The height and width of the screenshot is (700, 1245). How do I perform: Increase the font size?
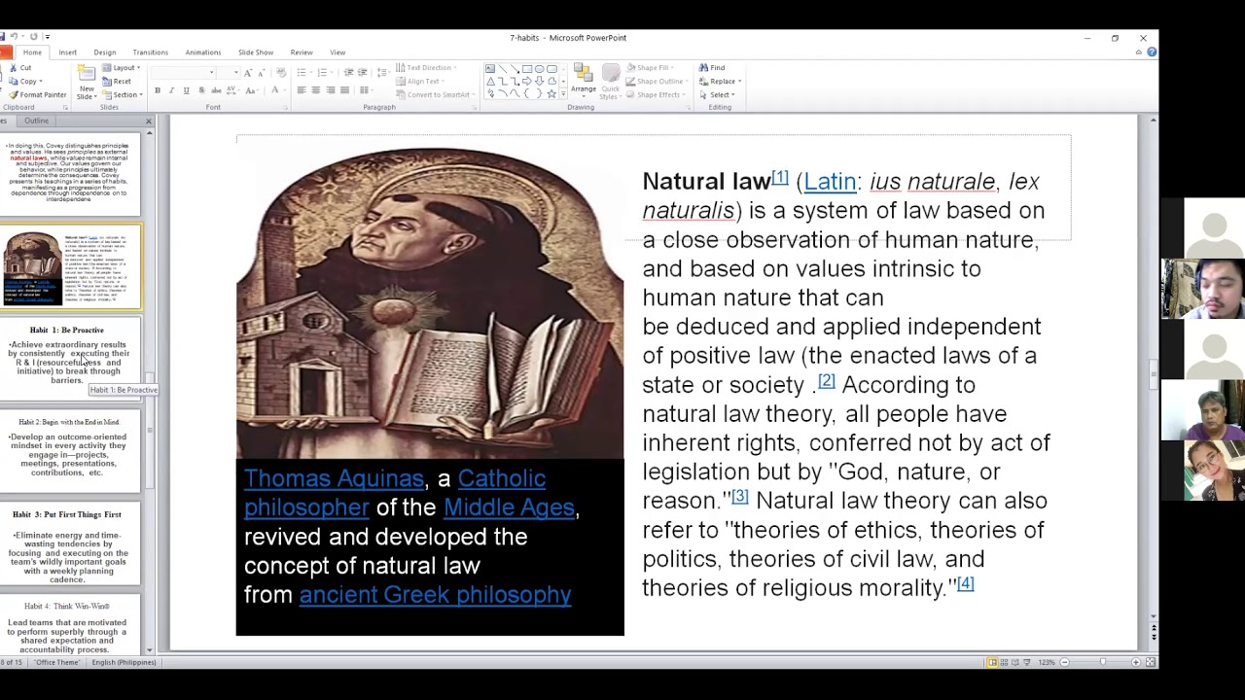click(248, 73)
